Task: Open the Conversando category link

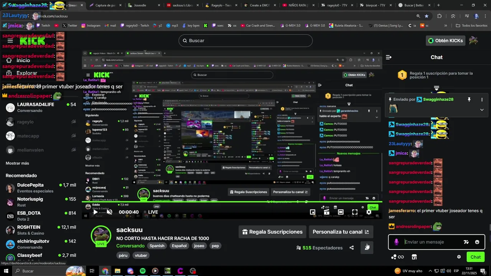Action: pos(130,246)
